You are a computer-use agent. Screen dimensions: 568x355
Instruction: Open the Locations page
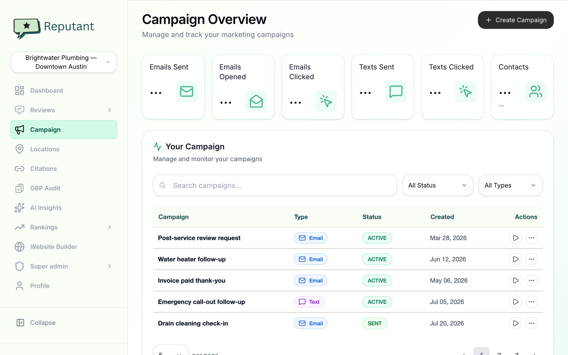pos(64,149)
